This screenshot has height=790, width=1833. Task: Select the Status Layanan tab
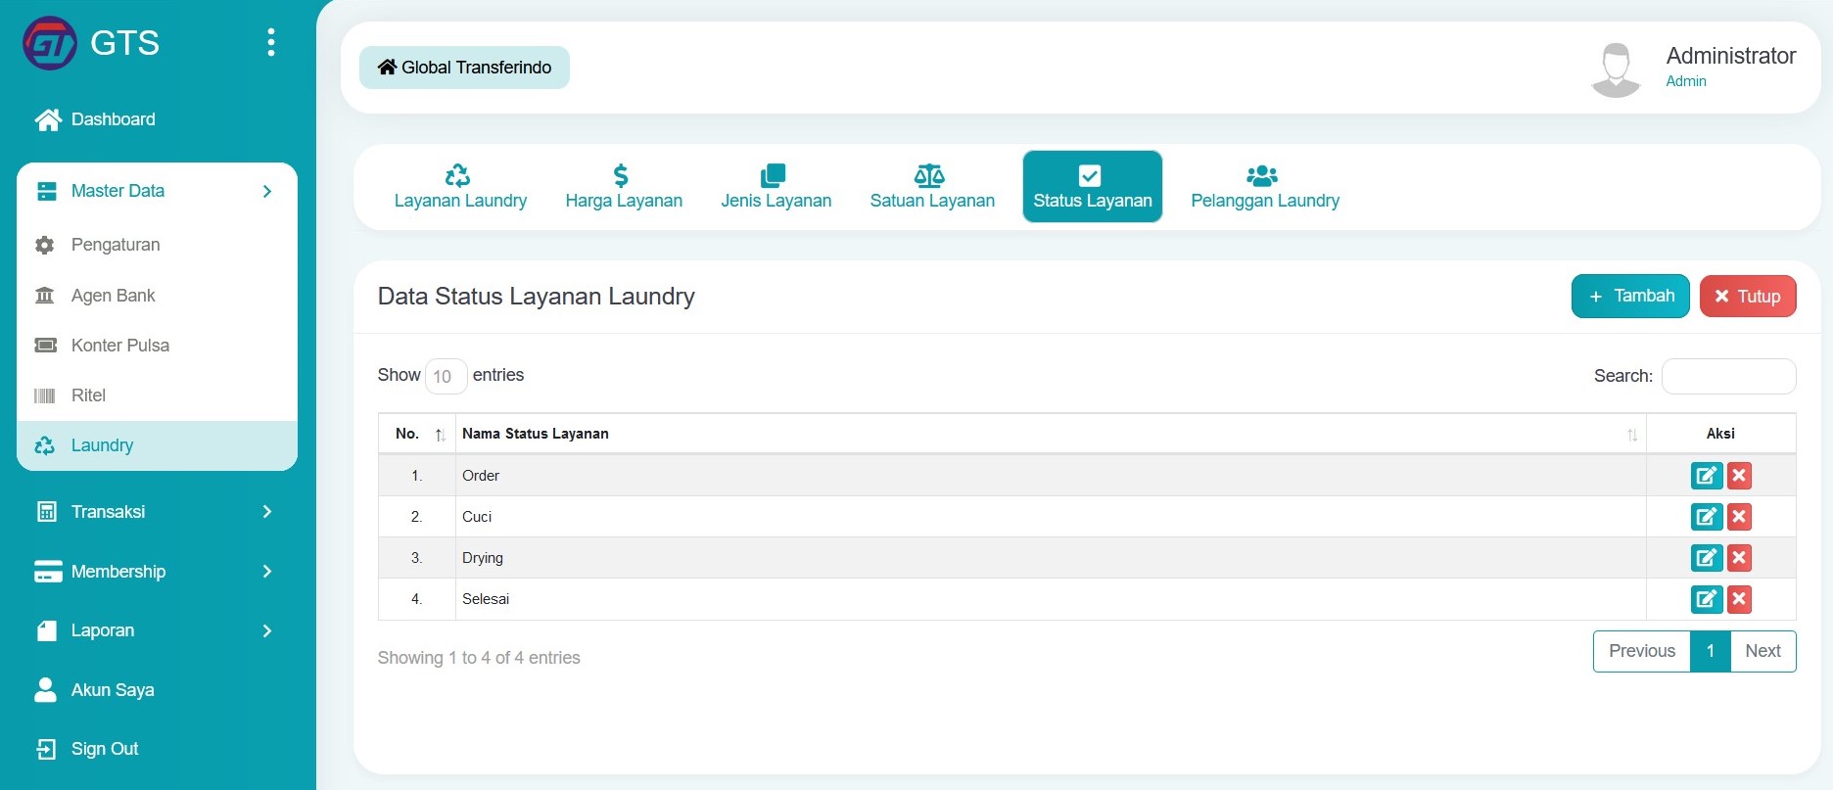1093,187
